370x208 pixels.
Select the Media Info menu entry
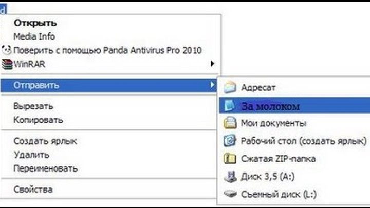pos(34,36)
